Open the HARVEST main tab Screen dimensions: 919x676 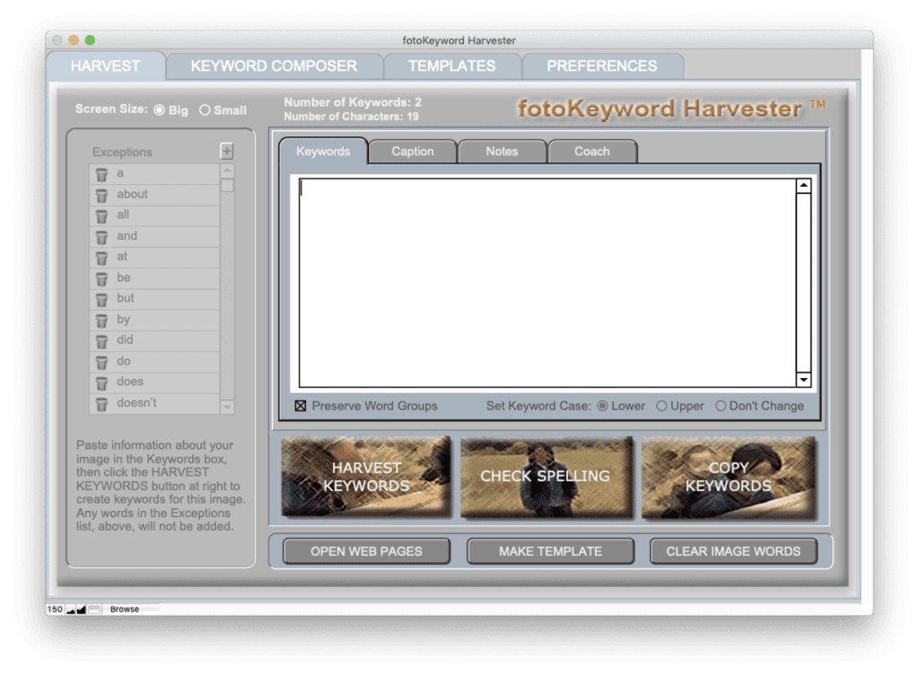[106, 66]
